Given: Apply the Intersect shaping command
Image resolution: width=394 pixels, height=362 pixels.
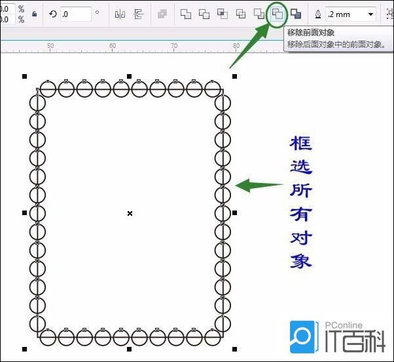Looking at the screenshot, I should (x=223, y=14).
